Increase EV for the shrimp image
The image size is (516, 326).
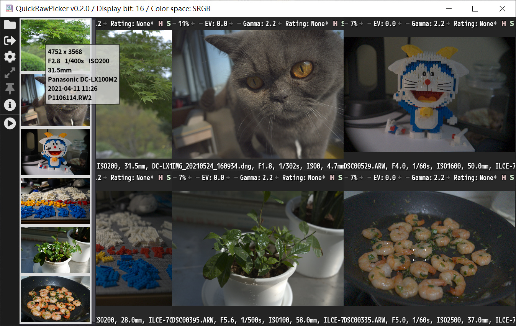pos(399,178)
